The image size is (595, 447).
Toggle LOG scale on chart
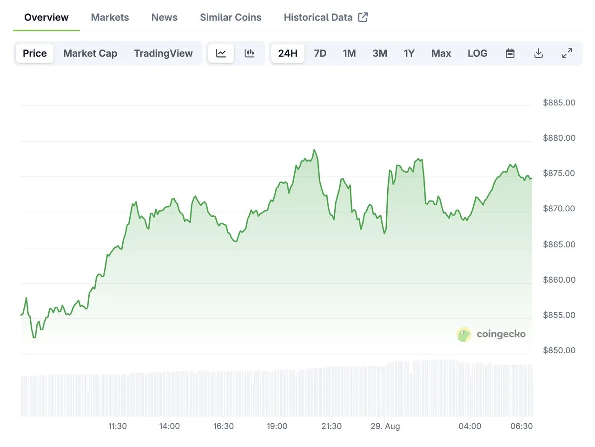[477, 53]
